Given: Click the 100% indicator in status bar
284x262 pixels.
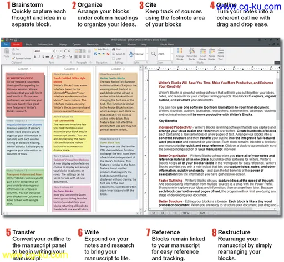Looking at the screenshot, I should click(186, 213).
